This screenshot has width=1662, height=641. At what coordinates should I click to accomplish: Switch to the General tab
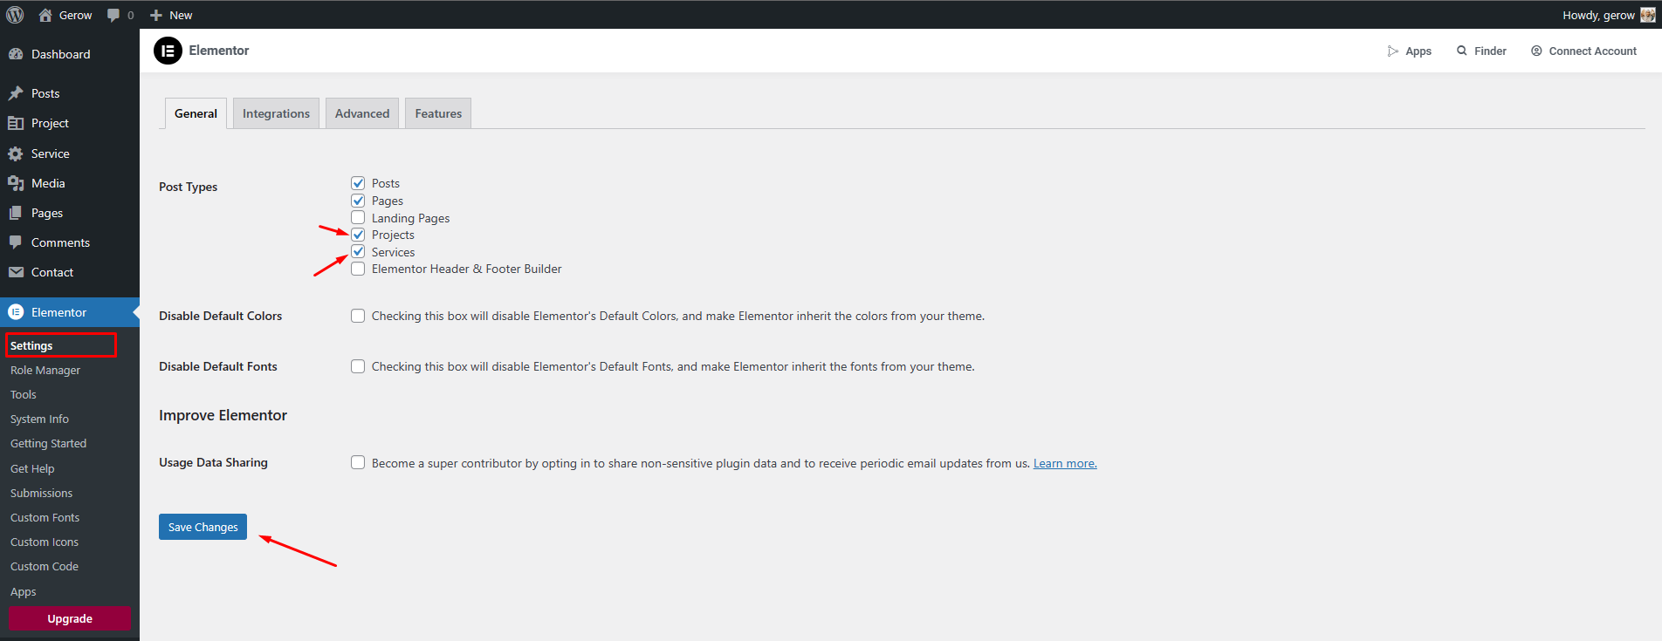click(x=196, y=113)
